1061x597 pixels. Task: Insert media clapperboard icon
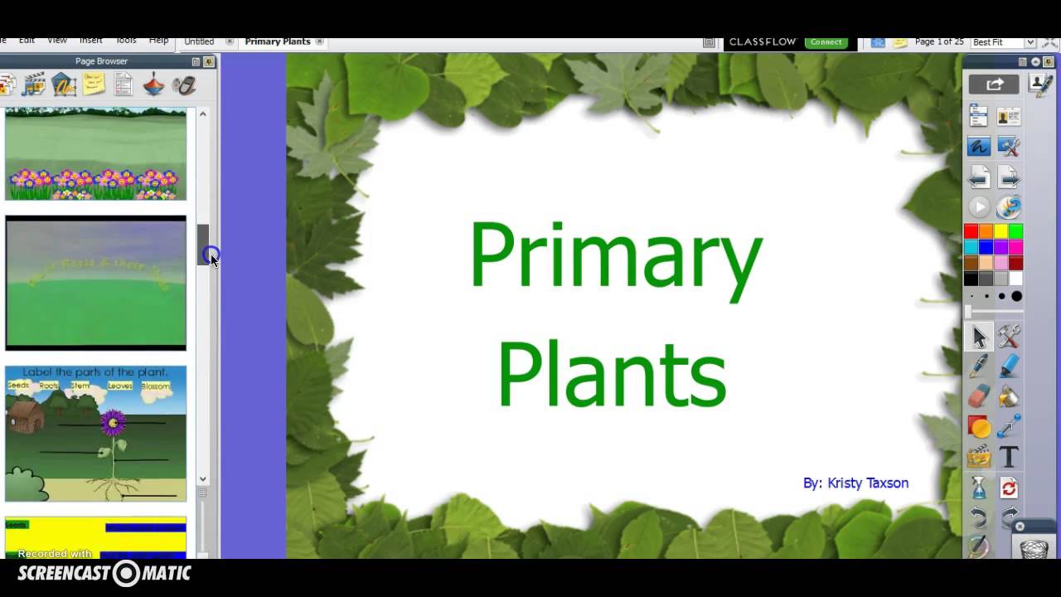click(979, 456)
